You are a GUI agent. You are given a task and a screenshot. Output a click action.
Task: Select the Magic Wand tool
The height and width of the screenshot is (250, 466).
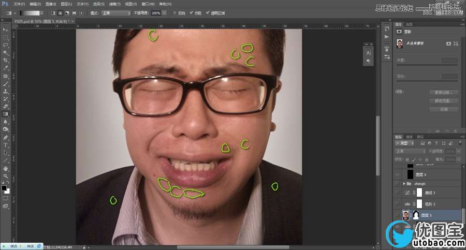(5, 53)
